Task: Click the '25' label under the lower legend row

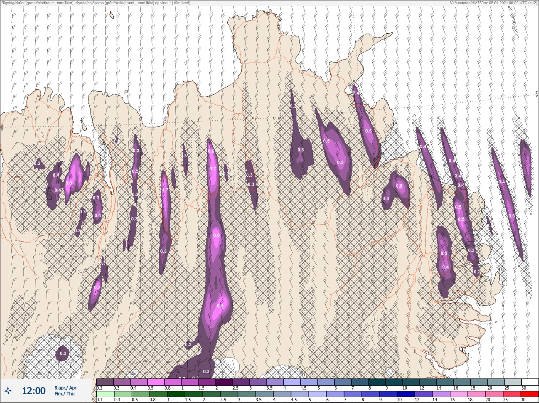Action: [x=505, y=400]
